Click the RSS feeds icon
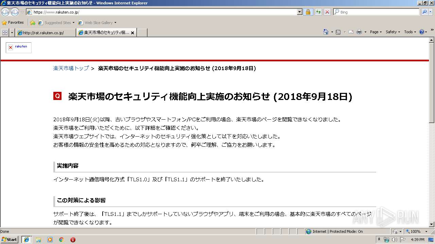The image size is (435, 244). [338, 32]
